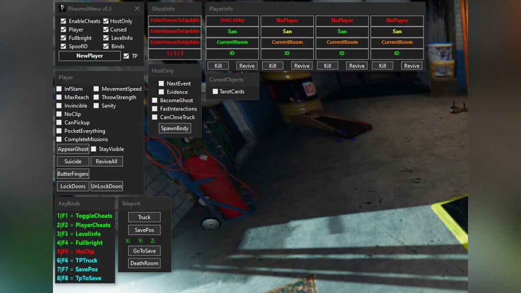Enable Evidence under HostOnly
The image size is (521, 293).
pos(162,92)
